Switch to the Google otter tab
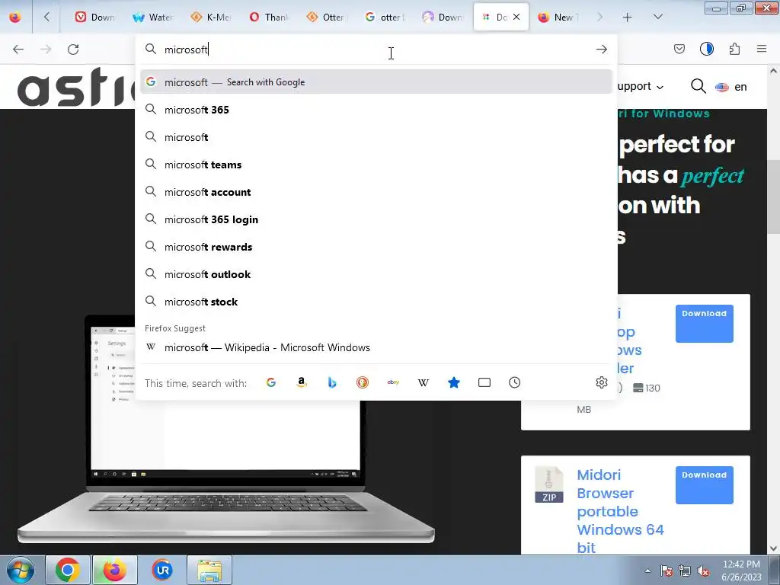Viewport: 780px width, 585px height. (x=385, y=17)
